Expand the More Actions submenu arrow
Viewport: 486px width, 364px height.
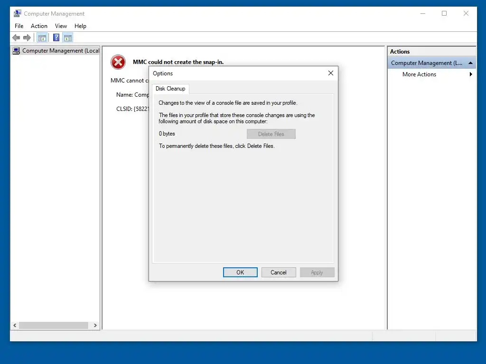coord(471,74)
